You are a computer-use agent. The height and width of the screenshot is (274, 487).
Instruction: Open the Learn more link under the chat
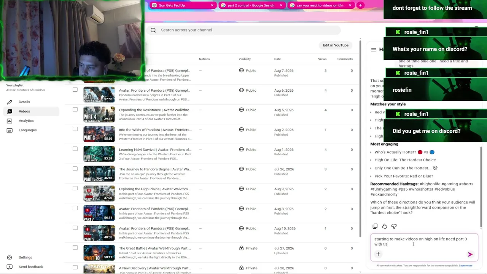click(x=466, y=266)
